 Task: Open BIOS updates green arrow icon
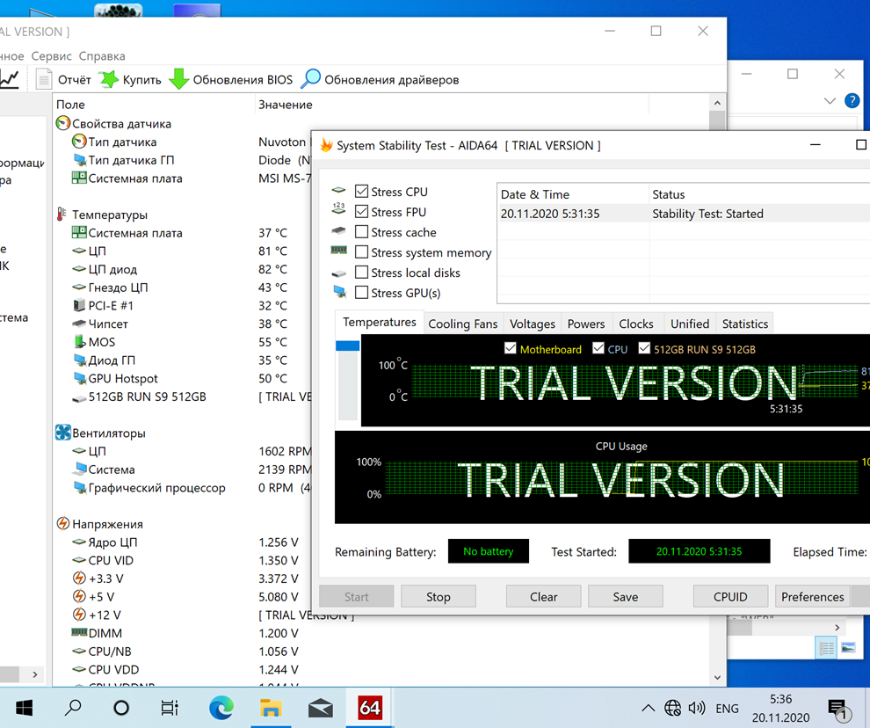(178, 79)
